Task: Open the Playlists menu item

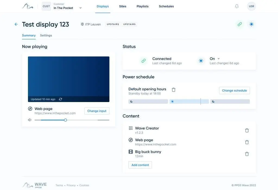Action: 142,6
